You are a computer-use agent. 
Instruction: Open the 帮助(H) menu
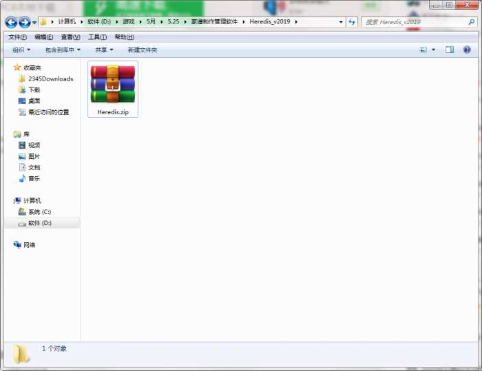[124, 37]
